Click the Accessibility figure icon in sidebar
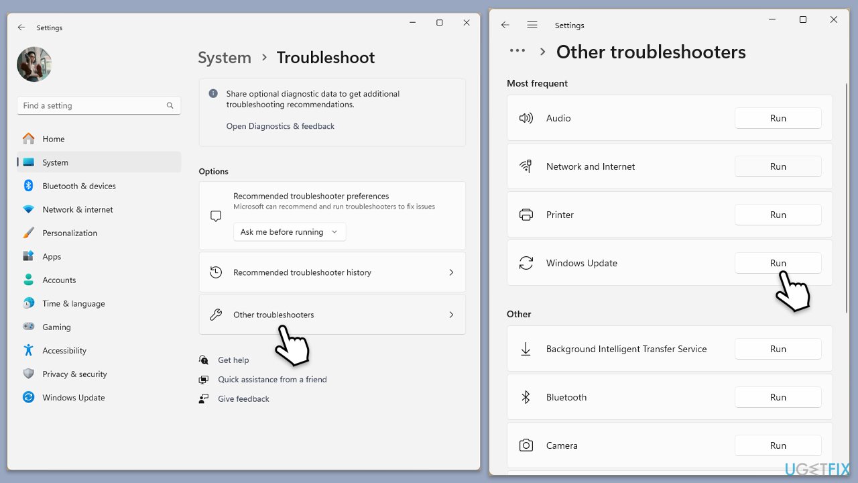Viewport: 858px width, 483px height. 28,350
